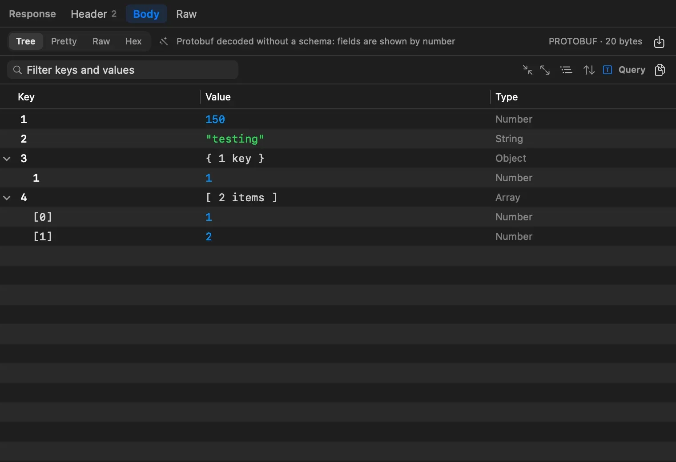Collapse the key 3 object row
The image size is (676, 462).
pyautogui.click(x=7, y=159)
